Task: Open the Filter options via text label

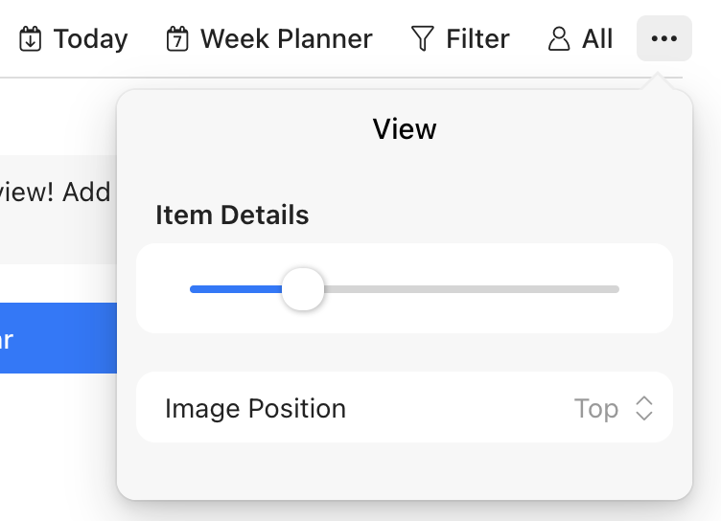Action: click(x=477, y=39)
